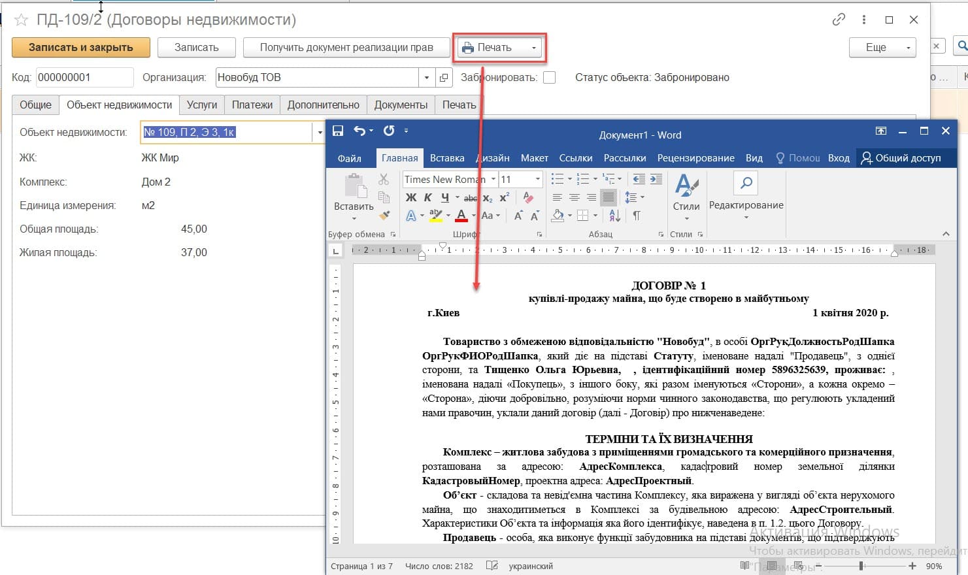Open the font size dropdown
The height and width of the screenshot is (575, 968).
tap(538, 179)
